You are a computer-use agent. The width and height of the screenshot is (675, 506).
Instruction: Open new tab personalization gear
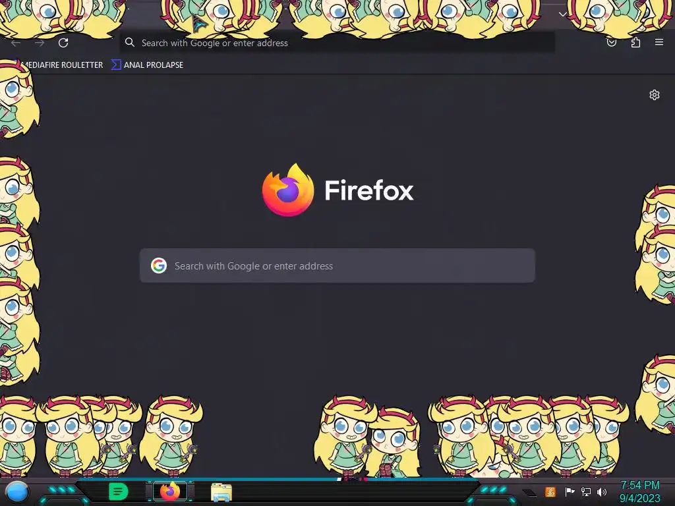coord(655,95)
